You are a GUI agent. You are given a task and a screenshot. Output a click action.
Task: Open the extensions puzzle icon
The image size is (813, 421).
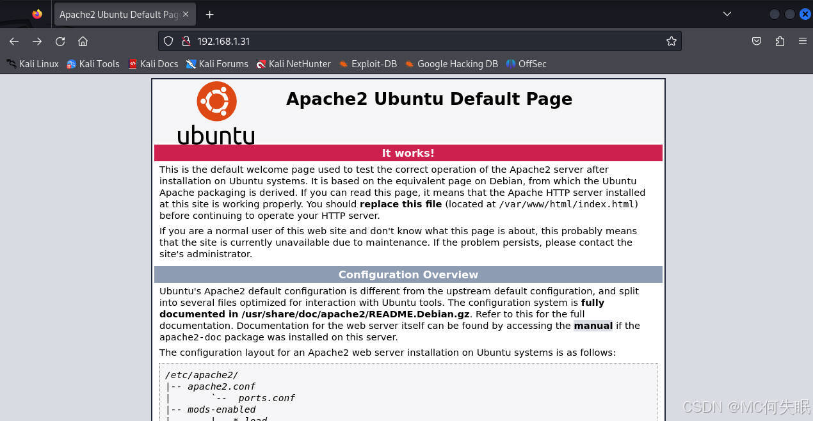point(780,41)
